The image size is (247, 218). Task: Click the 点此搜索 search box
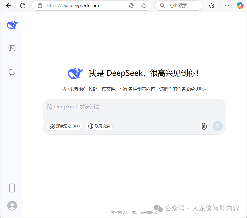pyautogui.click(x=178, y=6)
